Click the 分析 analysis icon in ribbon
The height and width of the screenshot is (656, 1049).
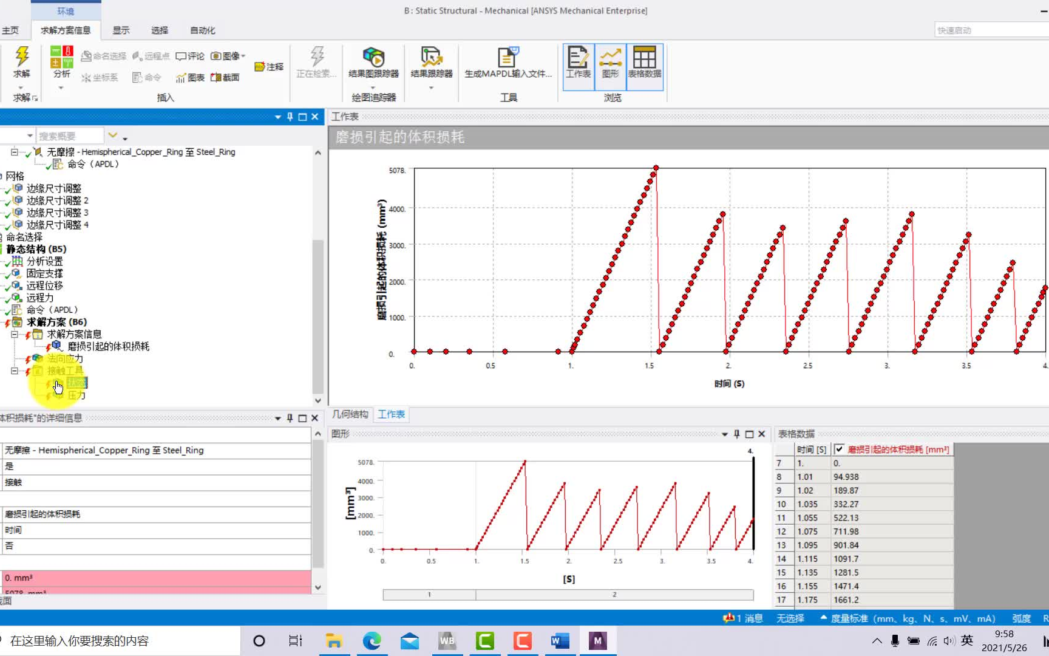coord(61,58)
